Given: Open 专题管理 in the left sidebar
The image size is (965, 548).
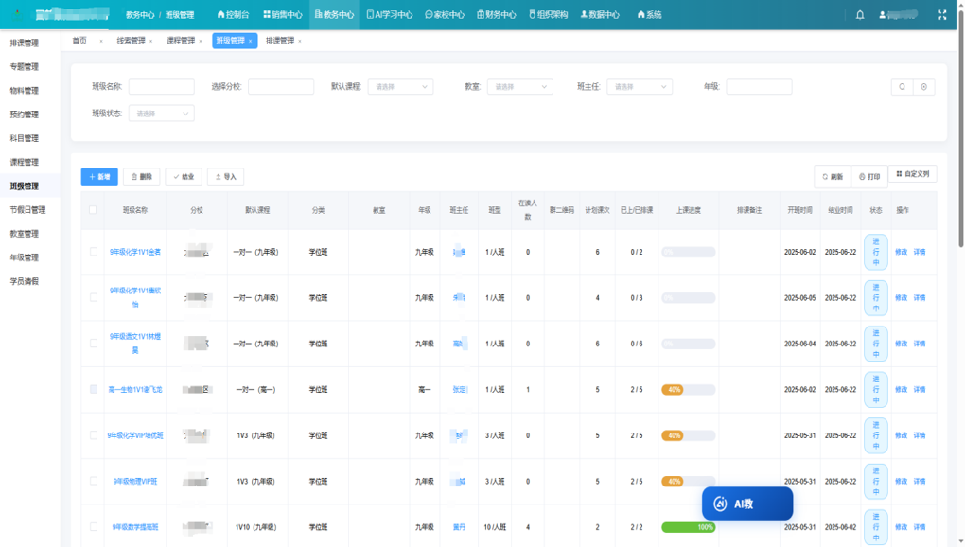Looking at the screenshot, I should coord(25,67).
